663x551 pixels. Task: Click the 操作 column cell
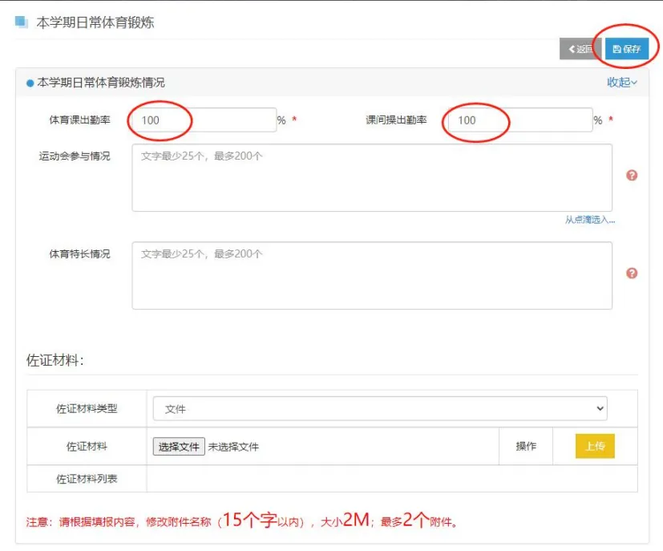pos(526,447)
